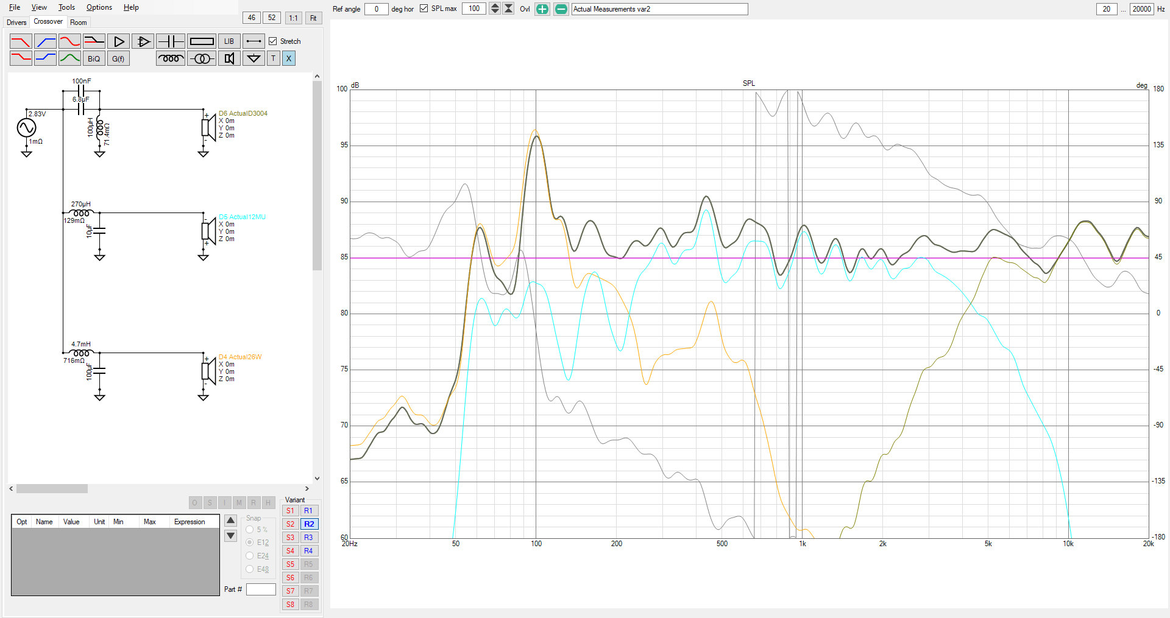Screen dimensions: 1170x618
Task: Insert the red S-curve all-pass filter
Action: (x=69, y=41)
